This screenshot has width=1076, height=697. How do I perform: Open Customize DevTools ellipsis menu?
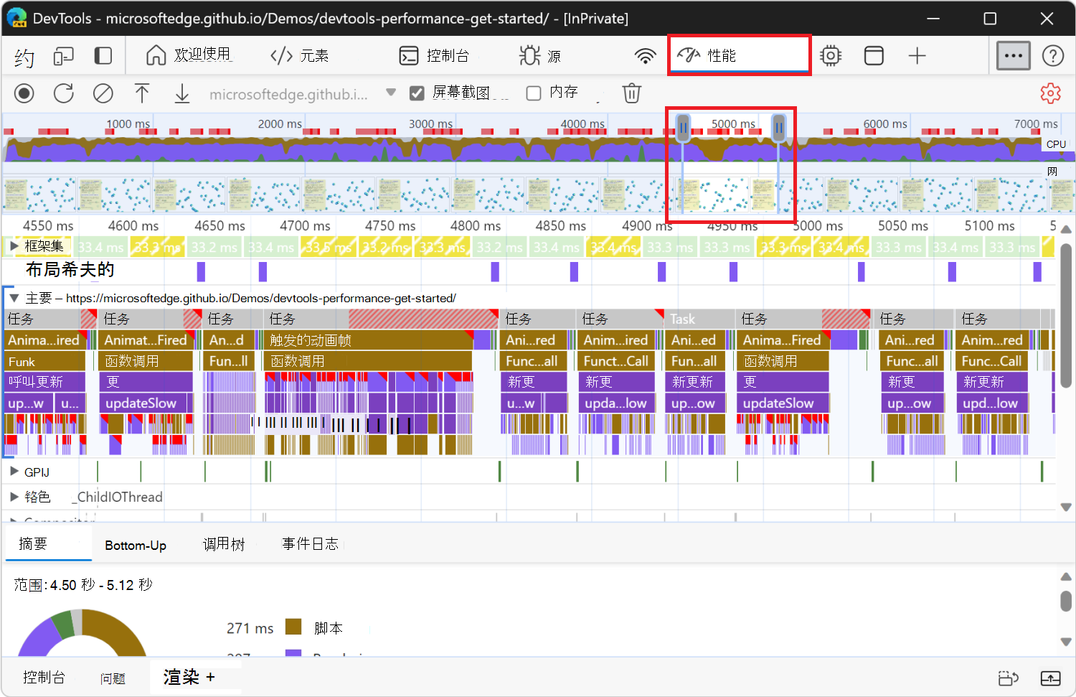click(x=1014, y=55)
